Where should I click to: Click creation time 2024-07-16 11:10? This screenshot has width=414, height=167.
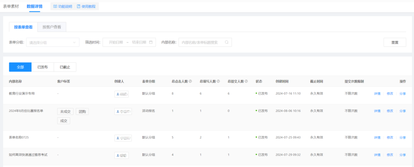click(288, 93)
